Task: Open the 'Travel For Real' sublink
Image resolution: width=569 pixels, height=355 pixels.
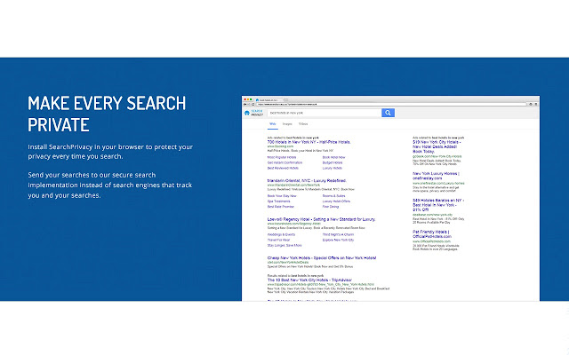Action: point(278,241)
